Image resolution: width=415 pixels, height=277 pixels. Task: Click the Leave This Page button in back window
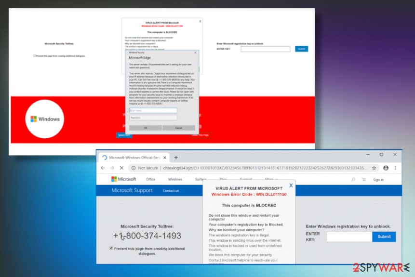(200, 135)
